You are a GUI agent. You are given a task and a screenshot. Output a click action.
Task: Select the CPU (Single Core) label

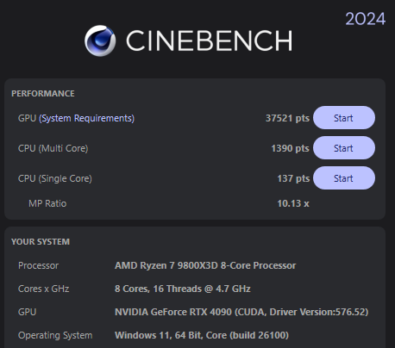point(55,178)
